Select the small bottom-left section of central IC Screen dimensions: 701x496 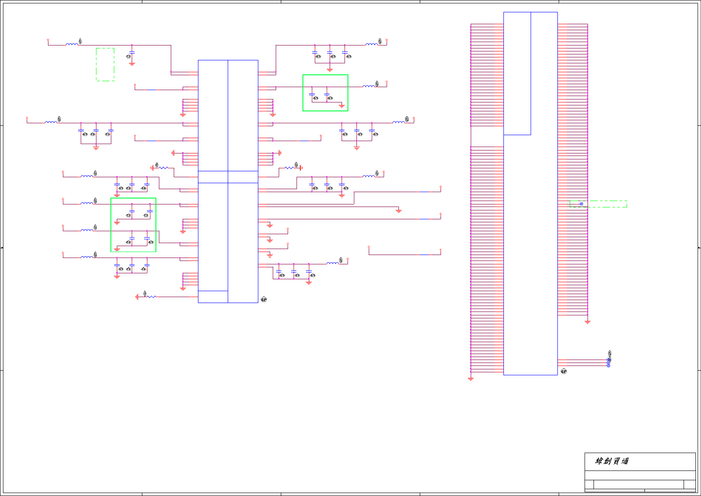click(x=213, y=297)
